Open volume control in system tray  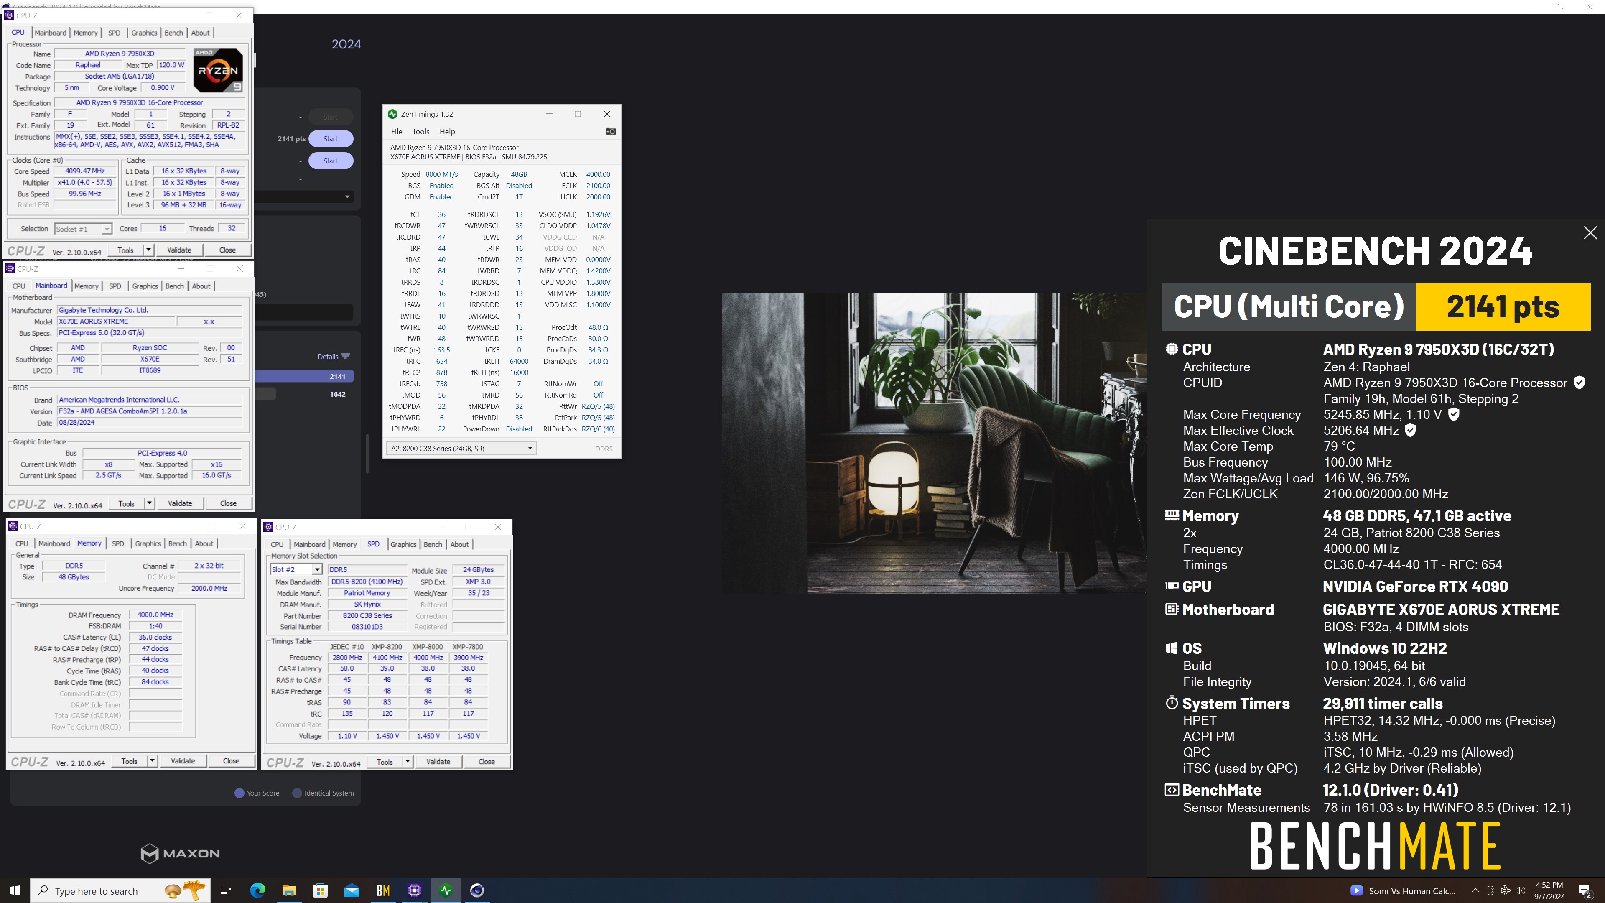click(x=1521, y=890)
